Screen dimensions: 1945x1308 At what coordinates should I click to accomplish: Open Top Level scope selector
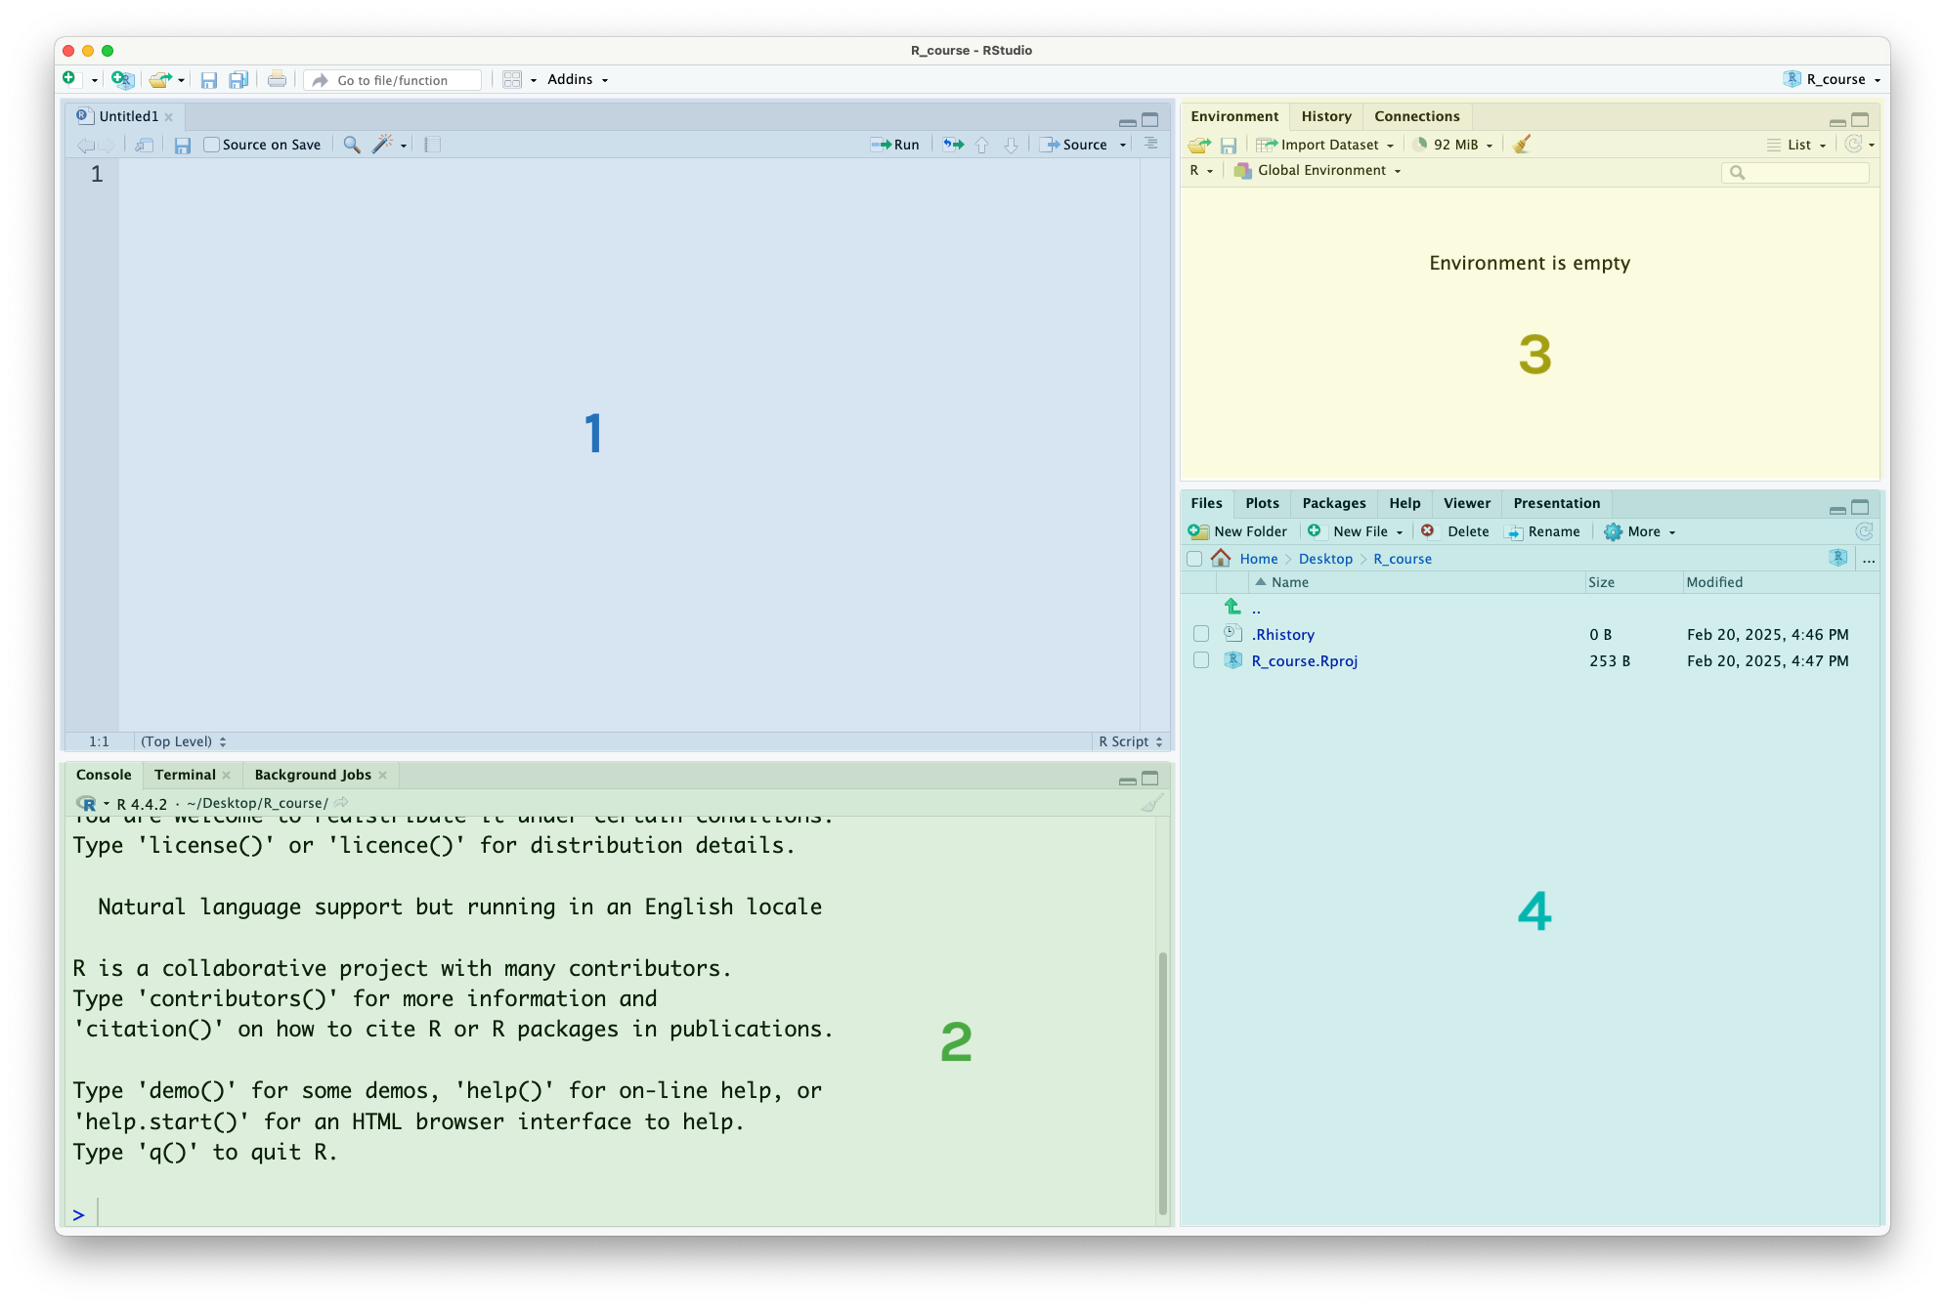pos(184,741)
